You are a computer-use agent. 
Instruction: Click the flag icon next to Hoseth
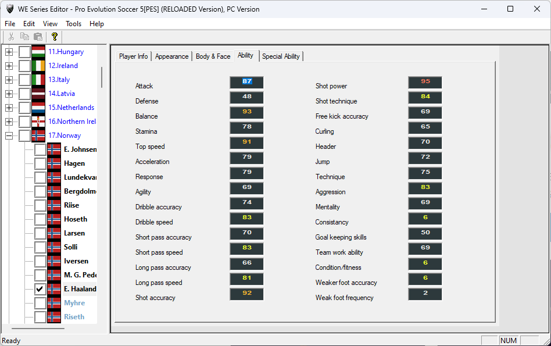coord(54,219)
